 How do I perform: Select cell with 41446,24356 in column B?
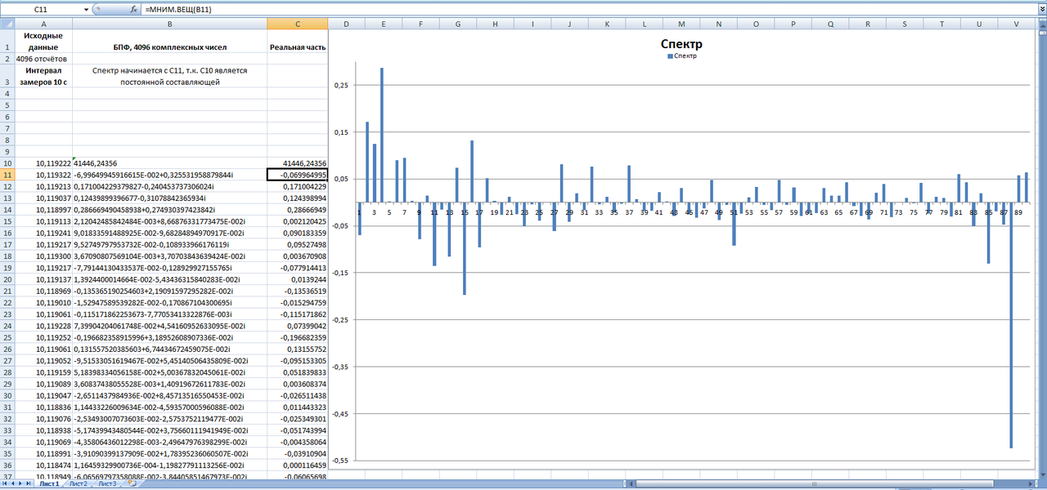pyautogui.click(x=170, y=163)
